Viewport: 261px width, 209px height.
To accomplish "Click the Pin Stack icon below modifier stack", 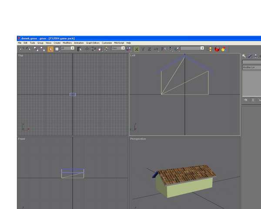I will point(245,100).
